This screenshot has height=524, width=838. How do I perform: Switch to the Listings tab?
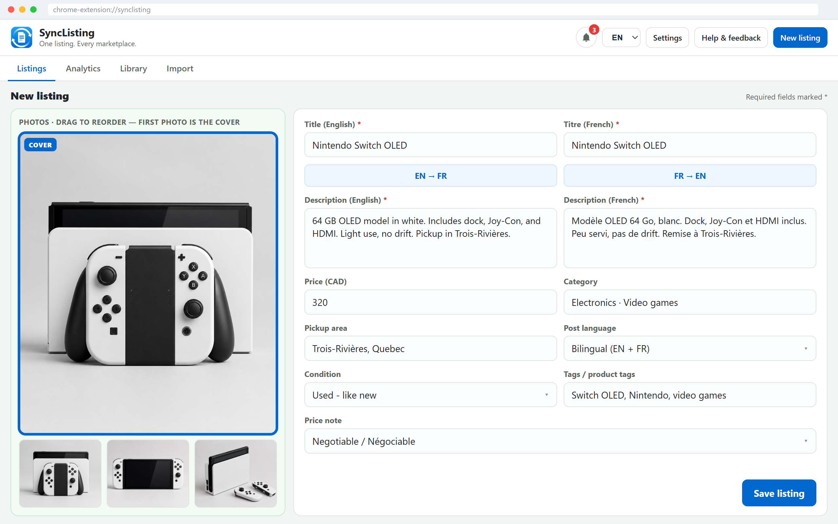coord(31,69)
